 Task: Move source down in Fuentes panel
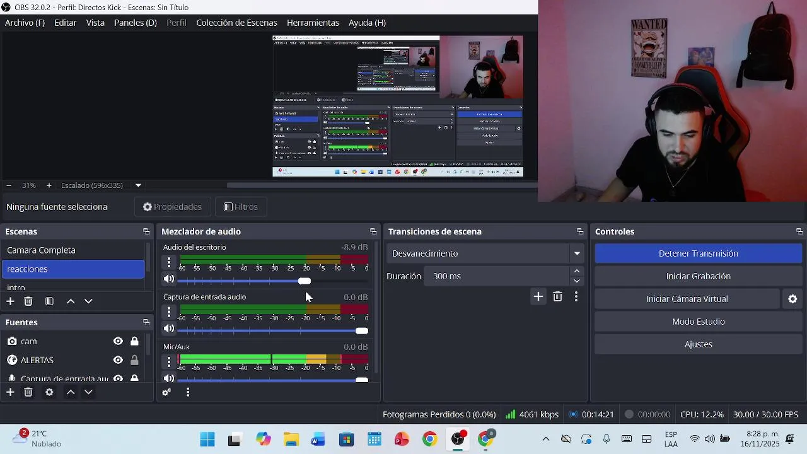88,392
